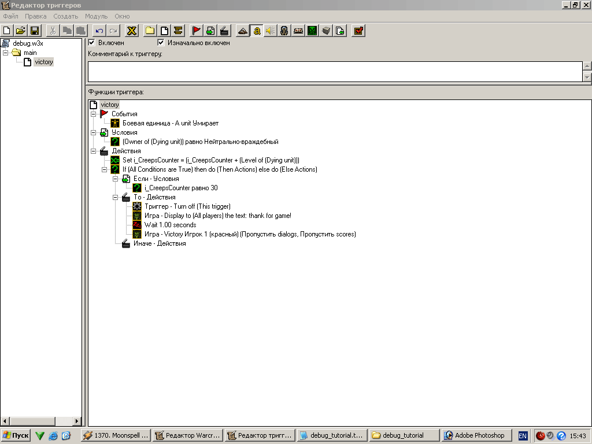Collapse the main folder in trigger tree

pyautogui.click(x=5, y=53)
